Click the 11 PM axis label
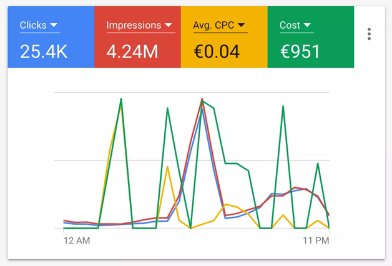Viewport: 392px width, 266px height. pyautogui.click(x=315, y=240)
